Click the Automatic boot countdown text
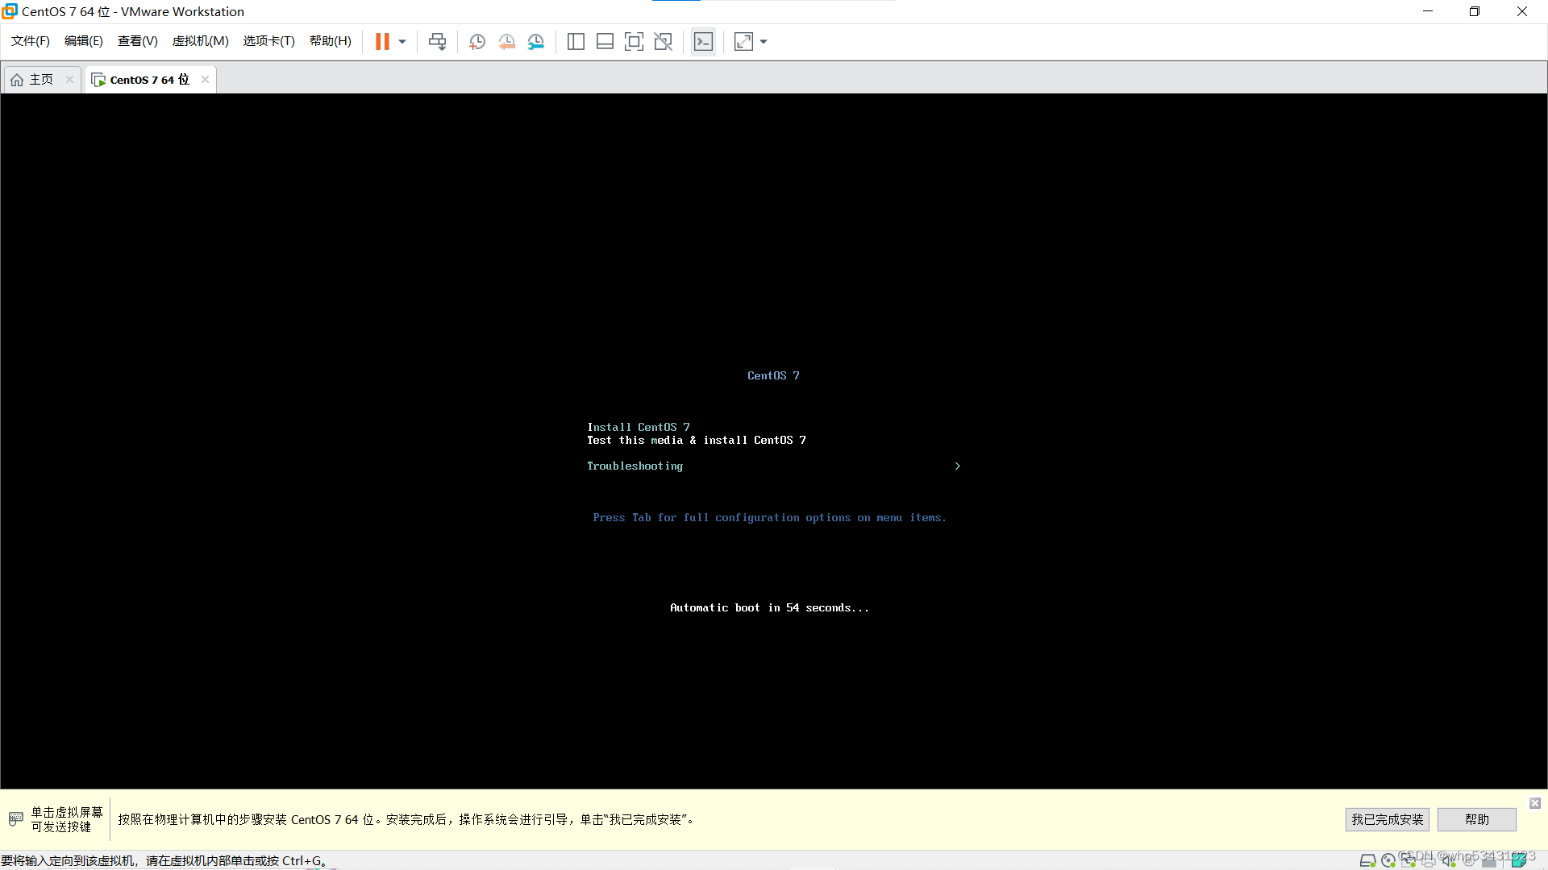 coord(770,607)
